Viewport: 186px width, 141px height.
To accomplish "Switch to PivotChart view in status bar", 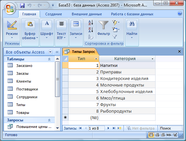I will coord(163,135).
